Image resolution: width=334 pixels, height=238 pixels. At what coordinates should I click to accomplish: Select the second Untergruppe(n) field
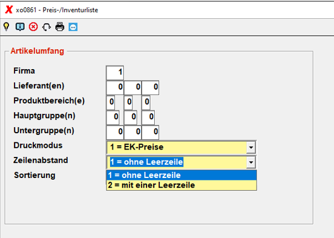[x=133, y=132]
